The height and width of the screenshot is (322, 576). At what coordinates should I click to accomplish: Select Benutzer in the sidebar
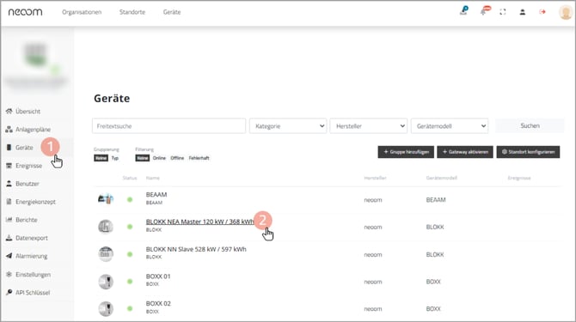pyautogui.click(x=28, y=184)
